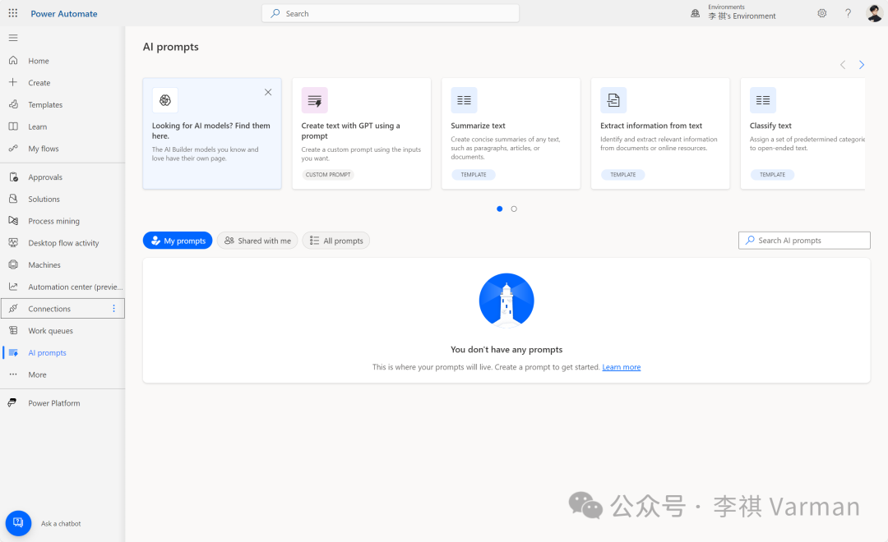The height and width of the screenshot is (542, 888).
Task: Click the top Search box
Action: coord(391,13)
